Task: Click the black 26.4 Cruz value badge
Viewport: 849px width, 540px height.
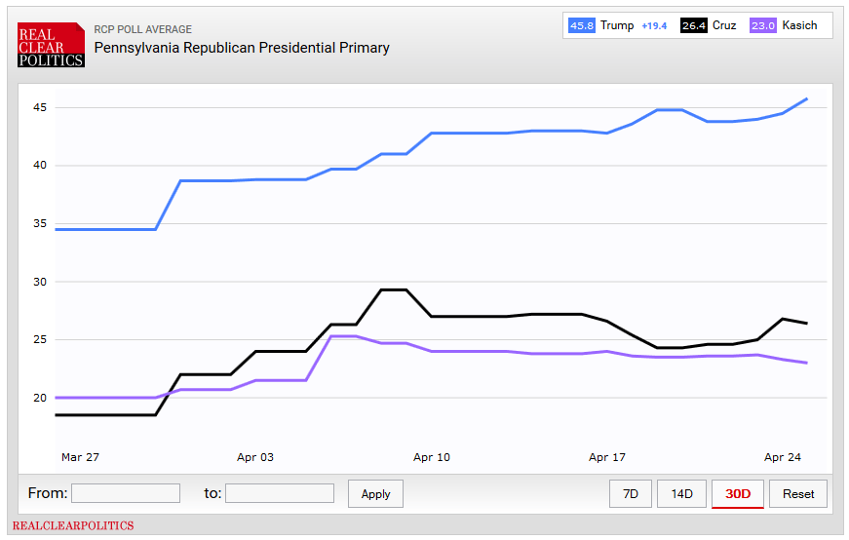Action: pyautogui.click(x=694, y=25)
